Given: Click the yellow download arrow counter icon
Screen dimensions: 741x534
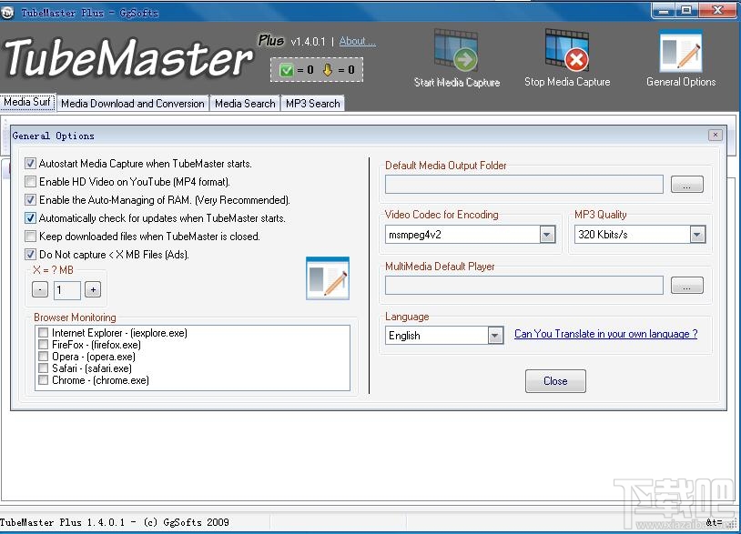Looking at the screenshot, I should tap(327, 70).
